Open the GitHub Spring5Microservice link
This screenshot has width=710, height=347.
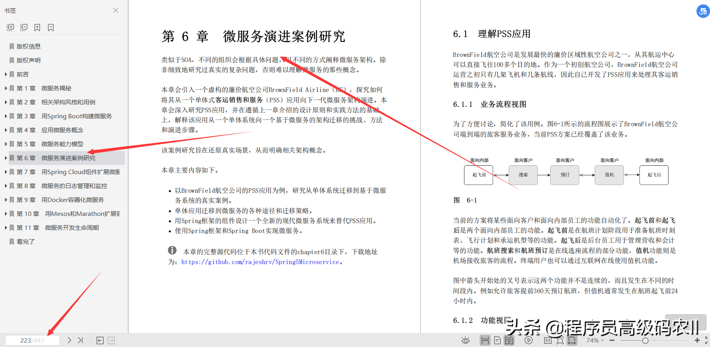260,262
